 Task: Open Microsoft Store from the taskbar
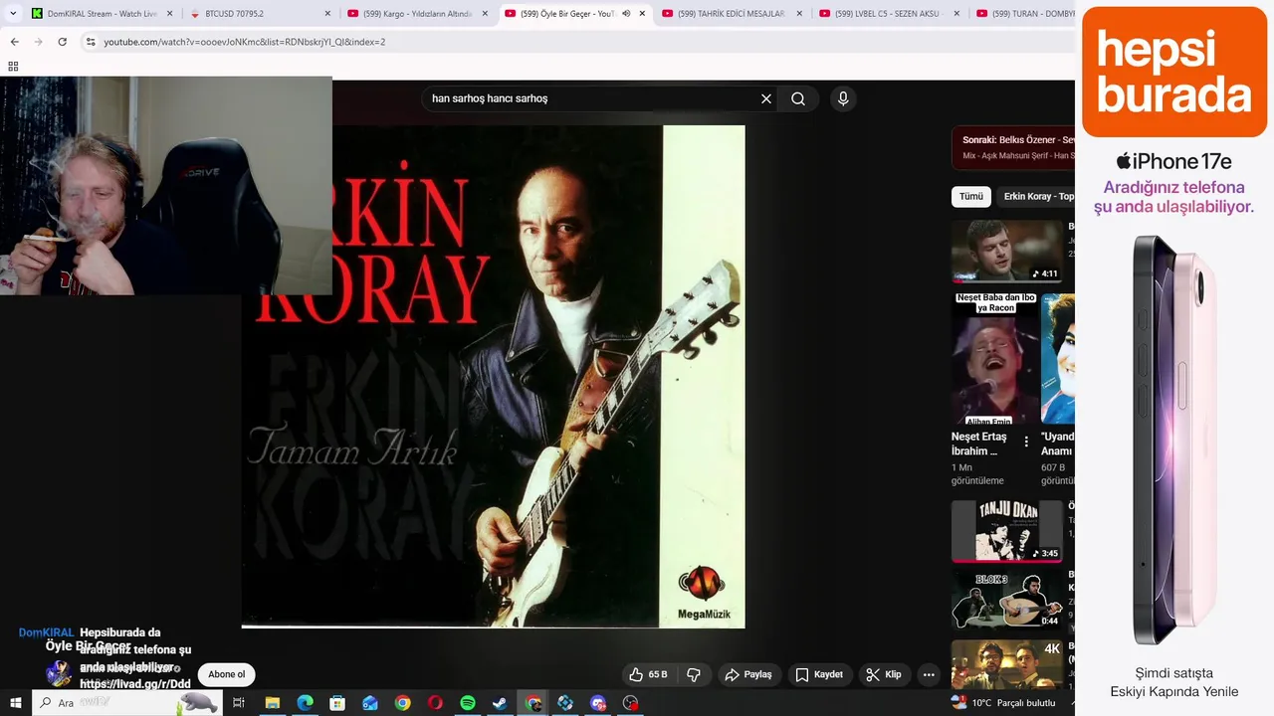coord(337,703)
